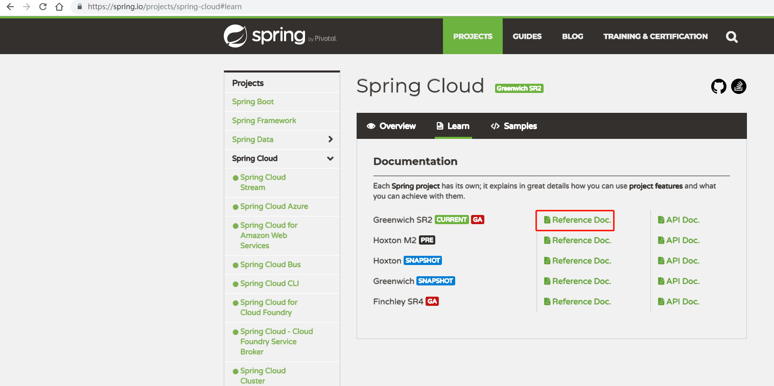Click document icon of Greenwich SR2 Reference Doc.
774x386 pixels.
point(547,220)
